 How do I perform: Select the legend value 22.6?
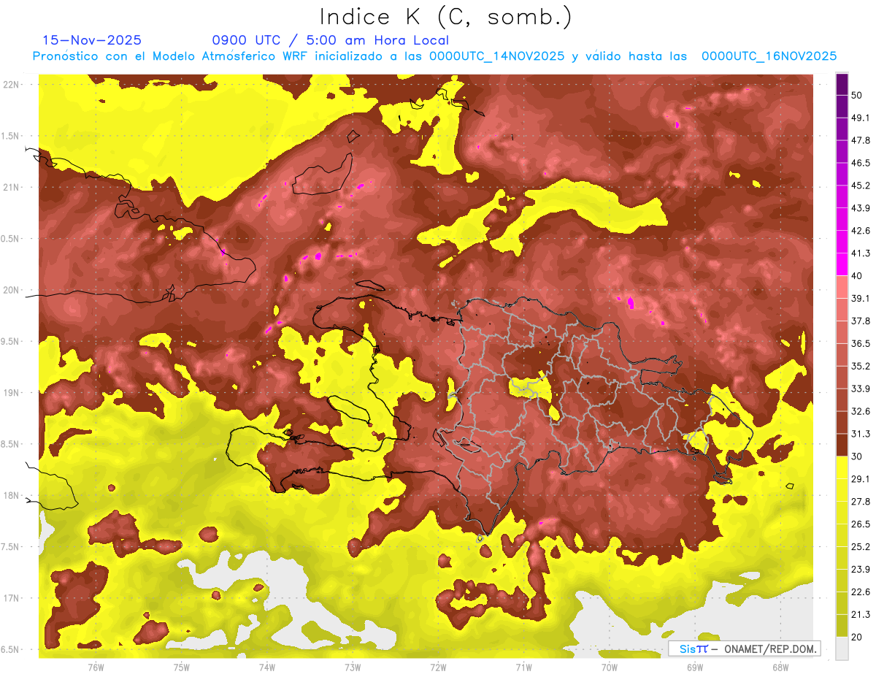859,592
